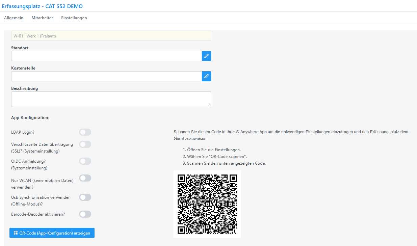The width and height of the screenshot is (417, 246).
Task: Toggle the LDAP Login switch
Action: (x=85, y=132)
